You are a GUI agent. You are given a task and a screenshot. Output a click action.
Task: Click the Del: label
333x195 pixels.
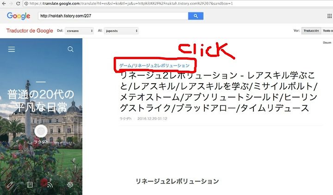(x=60, y=30)
